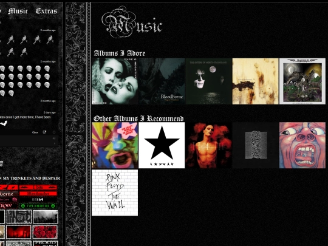This screenshot has width=328, height=246.
Task: Click the red roses stamp
Action: 45,232
